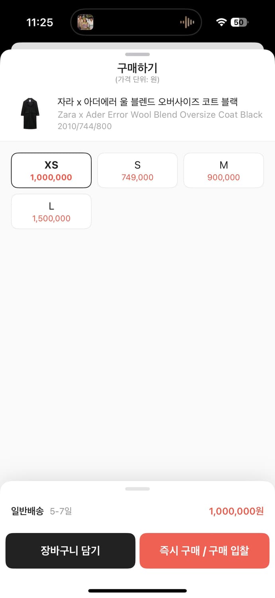Tap the Wi-Fi status icon
This screenshot has height=598, width=275.
[x=221, y=22]
